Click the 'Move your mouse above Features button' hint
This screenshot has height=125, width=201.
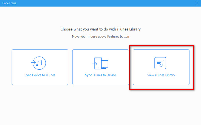coord(100,36)
